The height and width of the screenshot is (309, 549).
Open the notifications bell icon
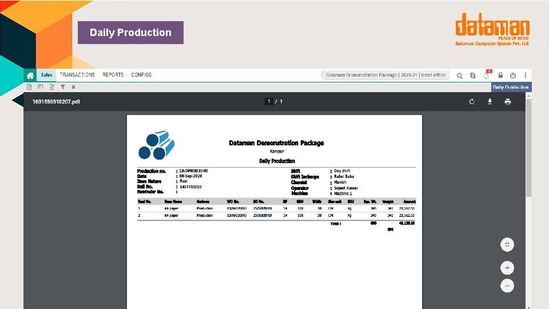click(486, 76)
